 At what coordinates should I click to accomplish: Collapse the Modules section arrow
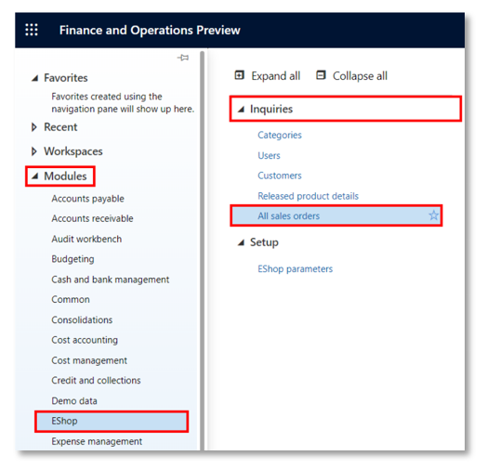(x=34, y=176)
